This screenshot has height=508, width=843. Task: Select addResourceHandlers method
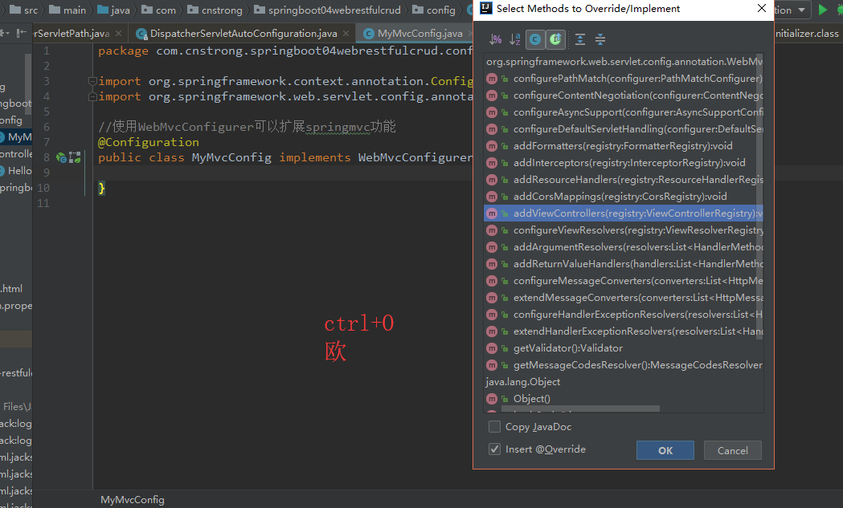624,179
